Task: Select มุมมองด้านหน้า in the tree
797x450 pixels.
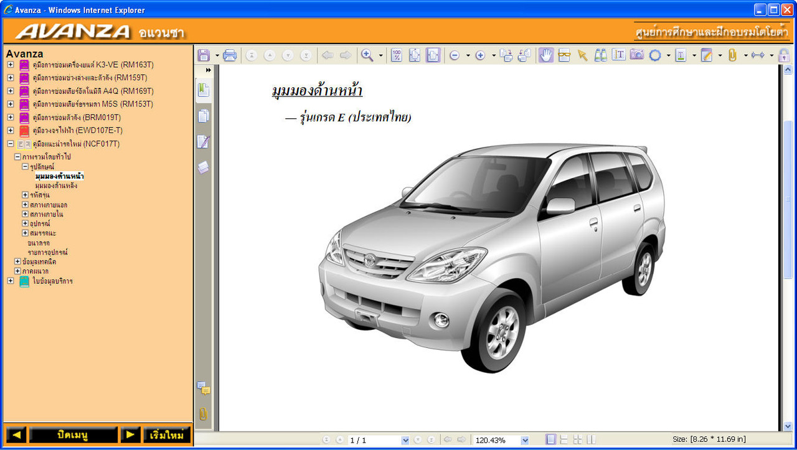Action: click(x=60, y=176)
